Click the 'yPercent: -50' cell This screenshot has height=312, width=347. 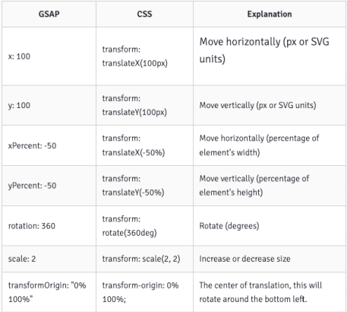(49, 186)
